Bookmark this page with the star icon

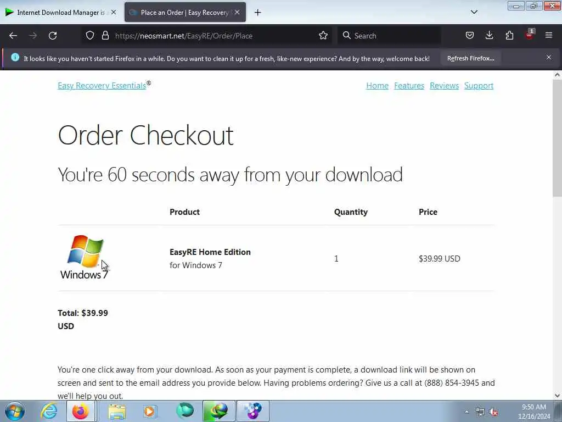coord(323,36)
